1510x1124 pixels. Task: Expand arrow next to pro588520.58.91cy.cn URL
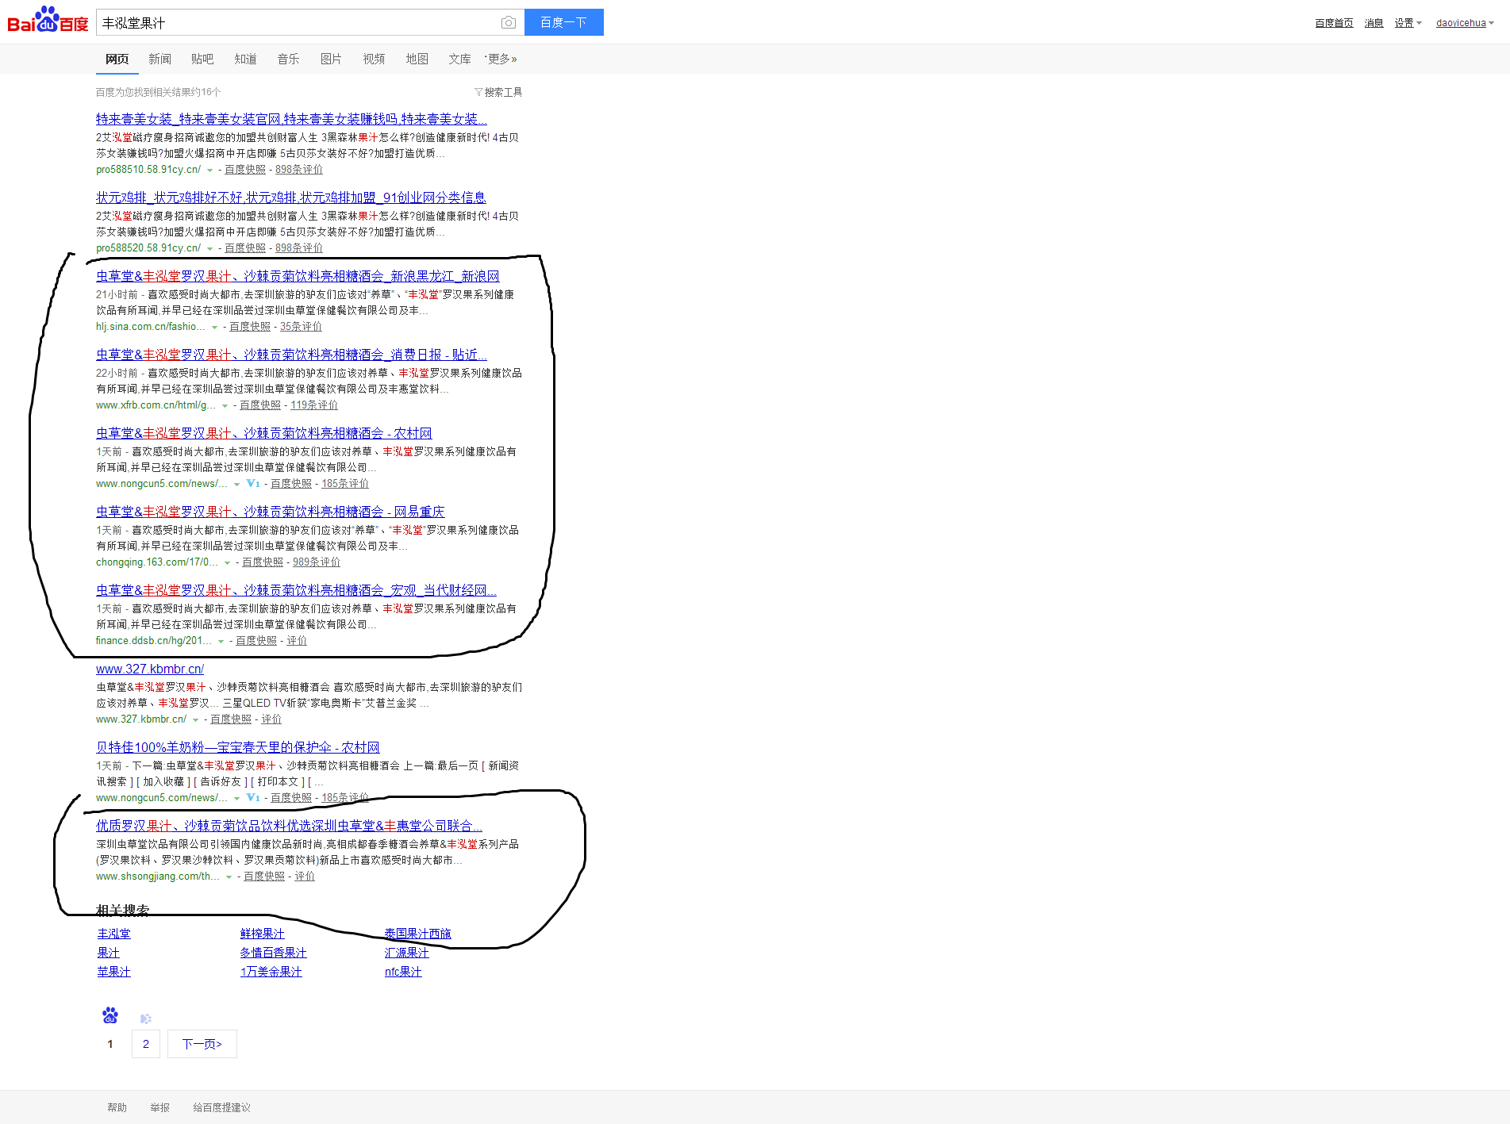[209, 249]
